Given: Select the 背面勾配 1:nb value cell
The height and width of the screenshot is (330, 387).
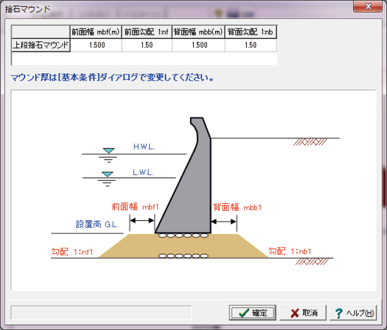Looking at the screenshot, I should point(251,45).
